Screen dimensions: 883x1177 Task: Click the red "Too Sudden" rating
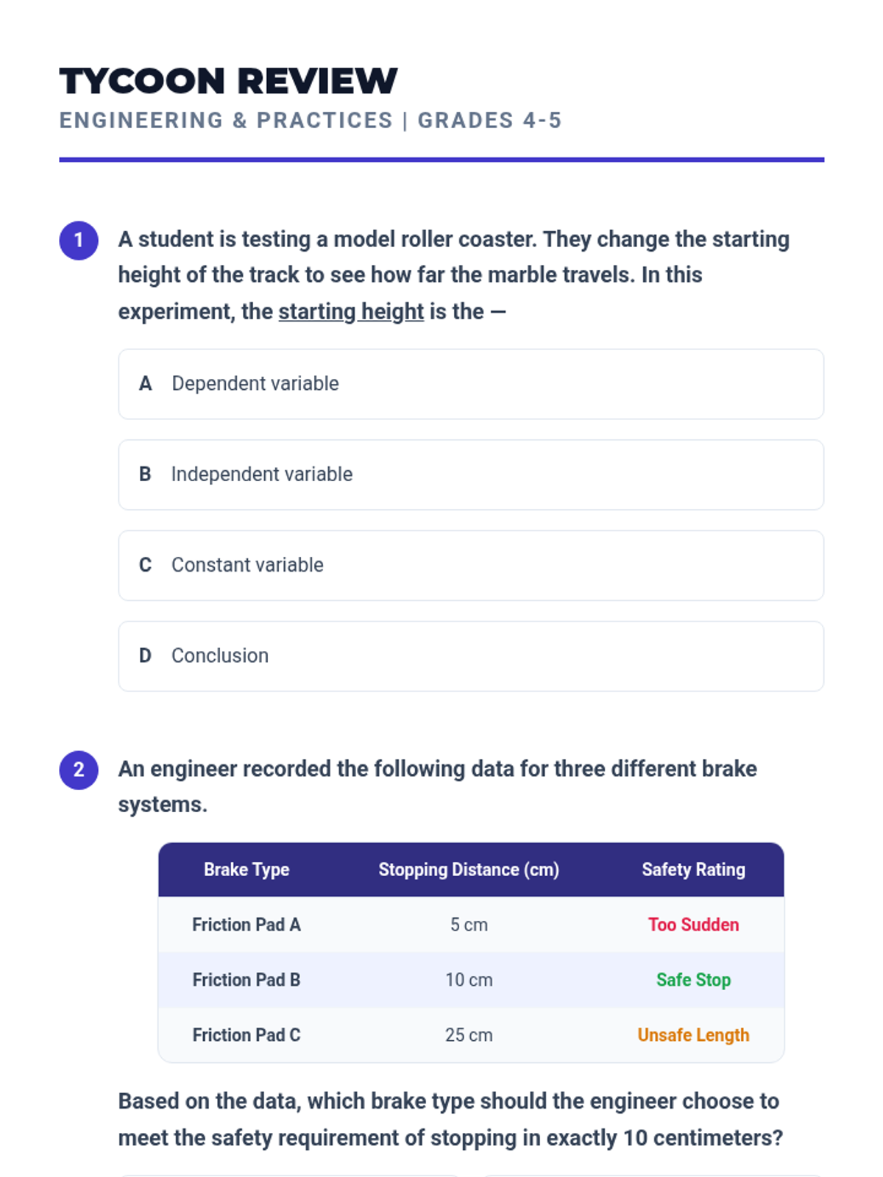point(693,925)
